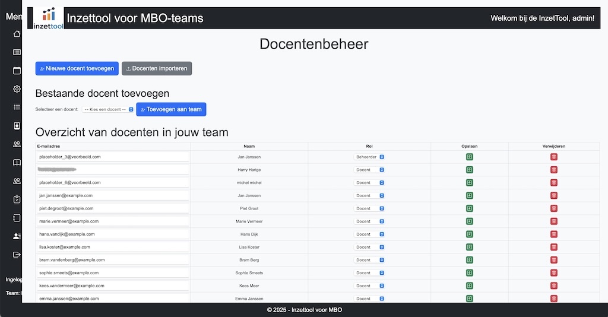The image size is (608, 317).
Task: Open the 'Kies een docent' dropdown
Action: (x=108, y=110)
